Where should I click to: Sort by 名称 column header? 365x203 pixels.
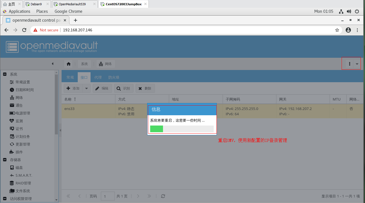click(x=88, y=99)
